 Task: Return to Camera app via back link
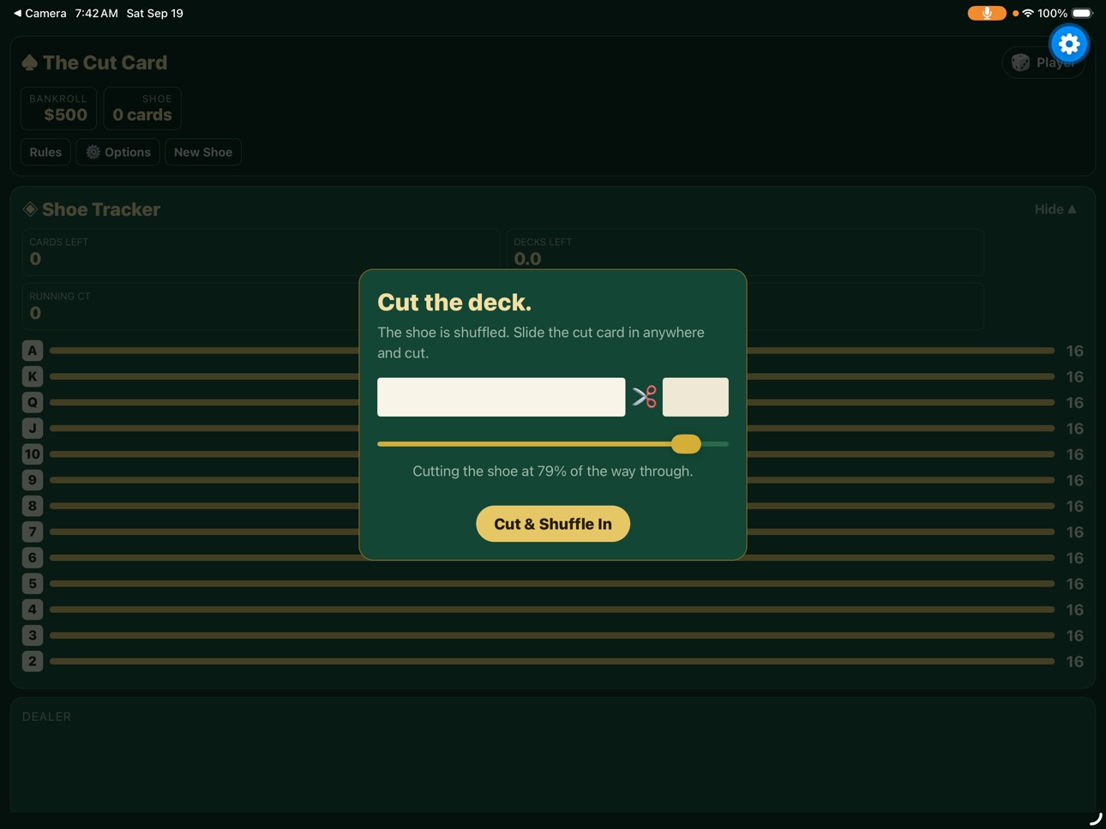click(39, 13)
